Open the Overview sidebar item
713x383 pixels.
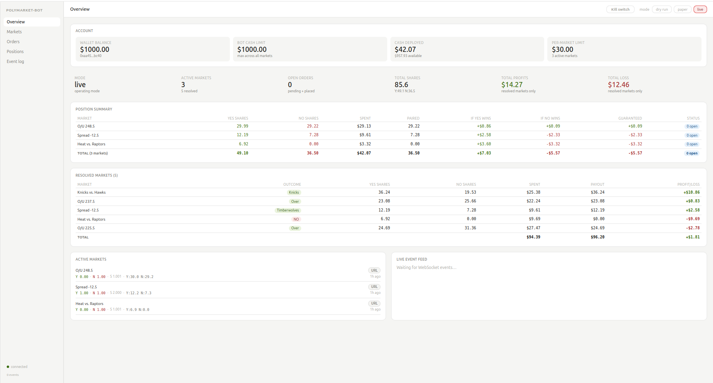(x=32, y=22)
